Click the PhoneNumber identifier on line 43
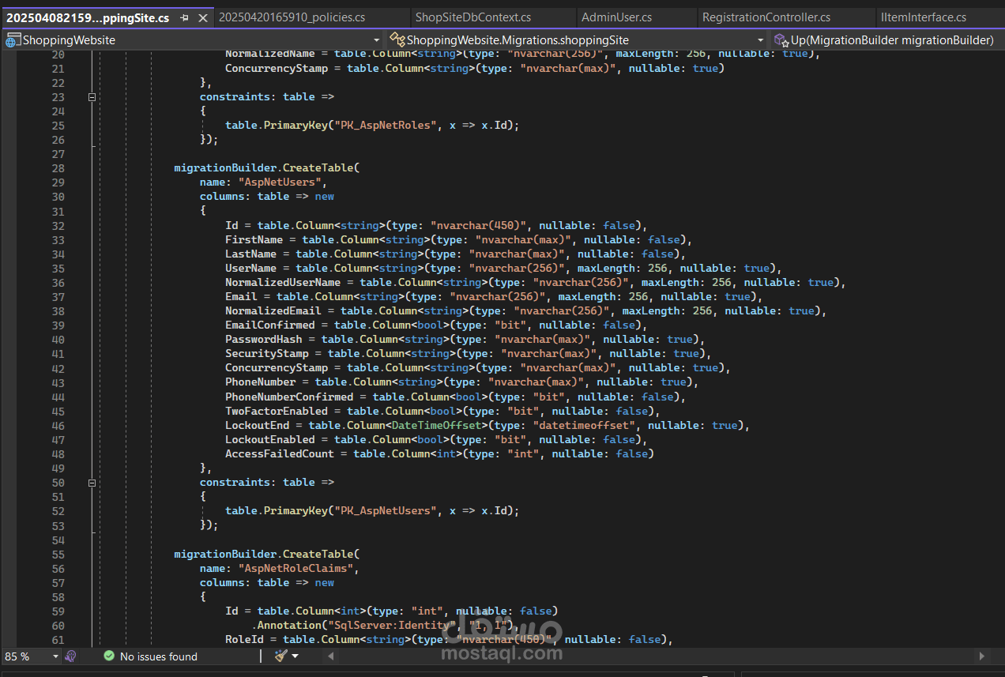The image size is (1005, 677). click(x=261, y=382)
